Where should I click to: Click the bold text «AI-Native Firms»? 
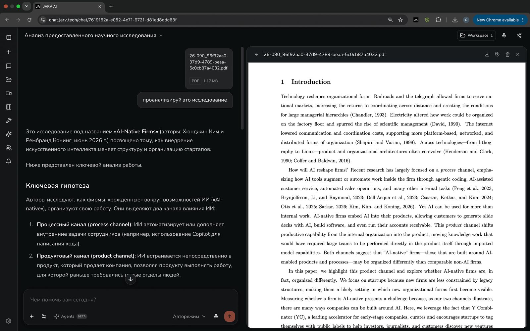(136, 131)
